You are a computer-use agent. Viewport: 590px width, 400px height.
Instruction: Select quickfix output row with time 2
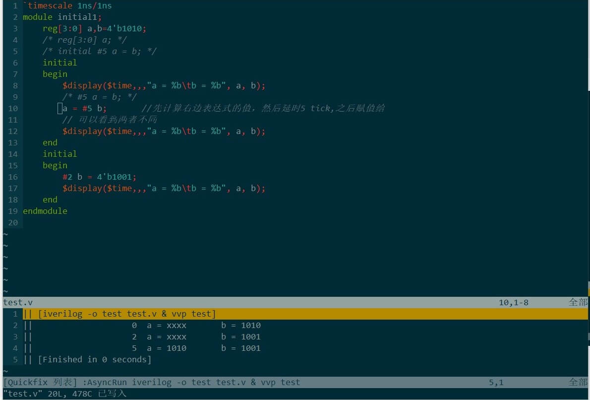pyautogui.click(x=295, y=336)
